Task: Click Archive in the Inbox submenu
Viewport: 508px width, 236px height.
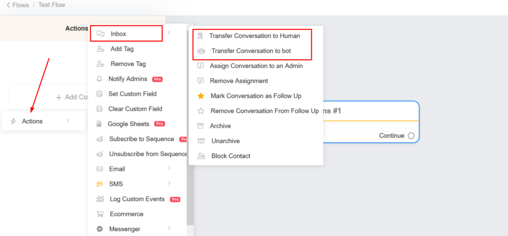Action: (x=220, y=126)
